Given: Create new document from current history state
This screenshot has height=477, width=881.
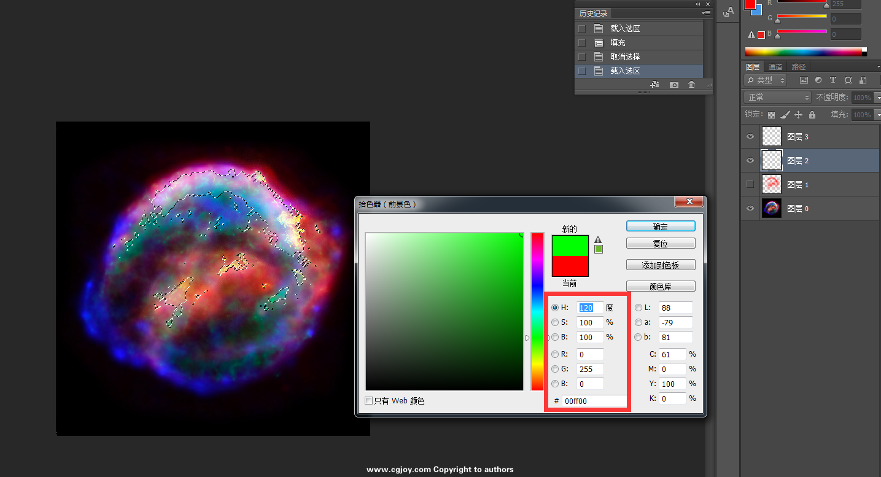Looking at the screenshot, I should pyautogui.click(x=654, y=85).
